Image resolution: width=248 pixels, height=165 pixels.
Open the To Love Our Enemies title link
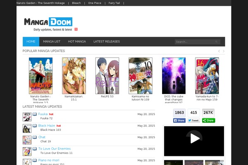pyautogui.click(x=55, y=148)
